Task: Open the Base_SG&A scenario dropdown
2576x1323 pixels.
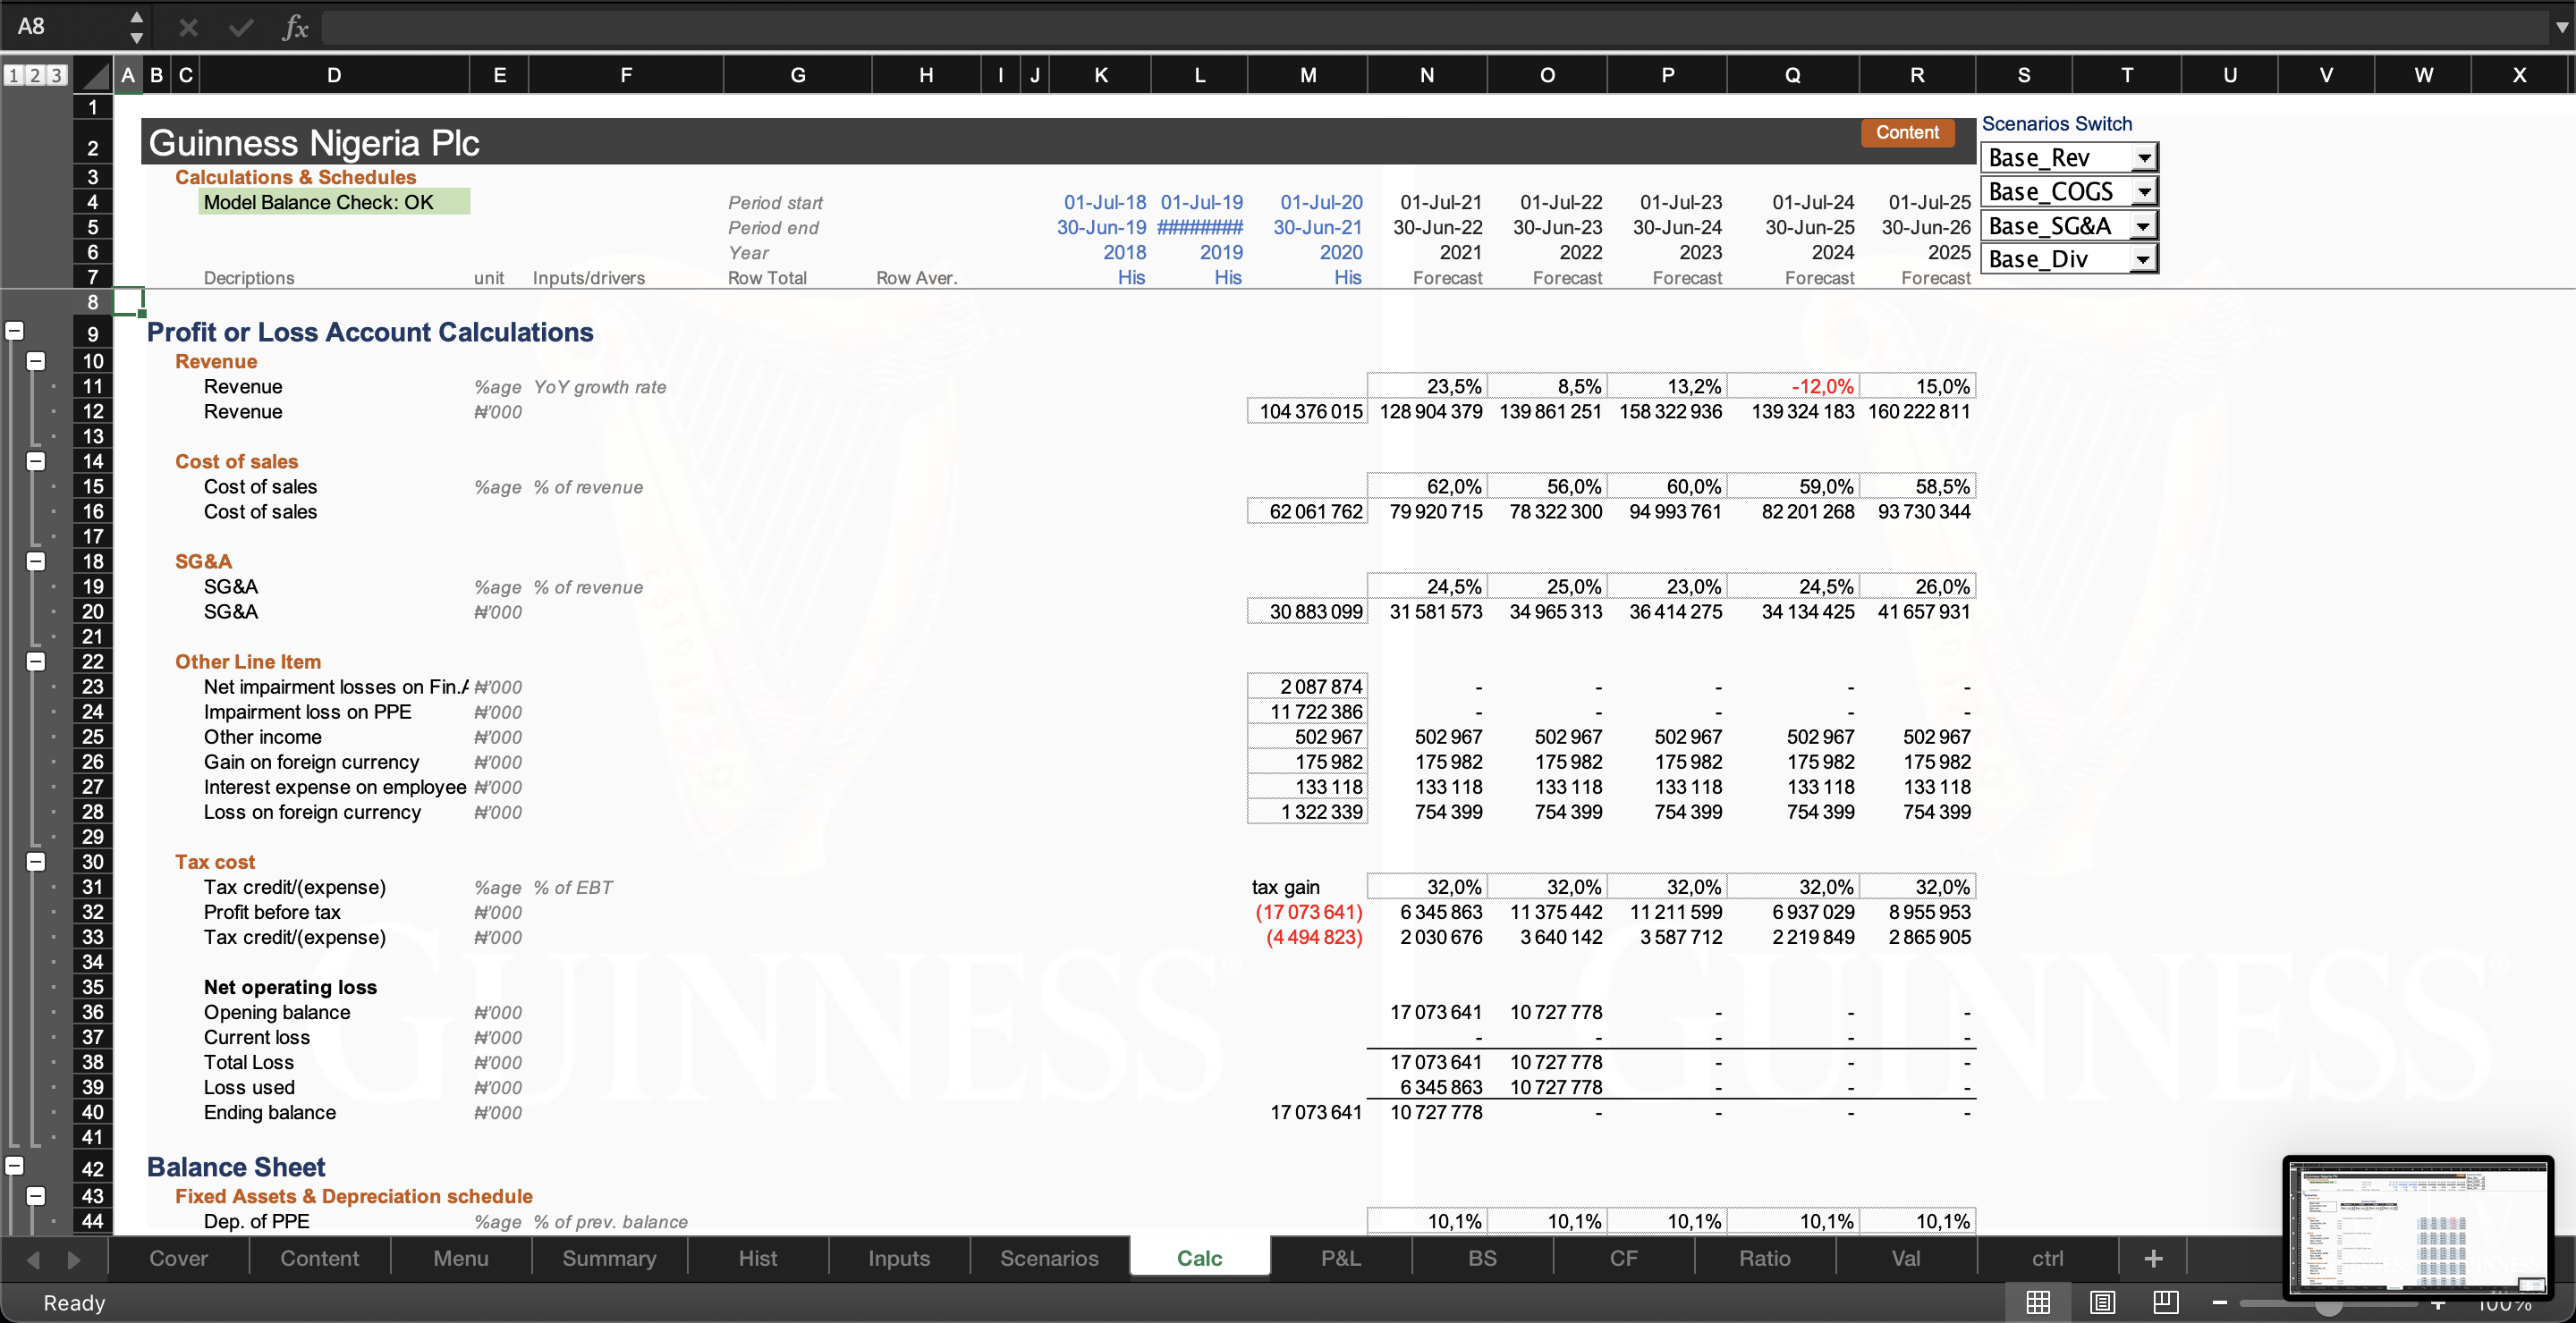Action: click(x=2143, y=226)
